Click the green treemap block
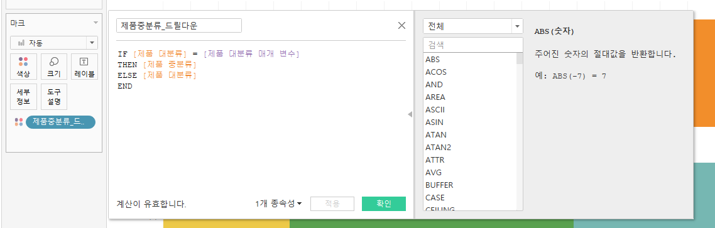This screenshot has width=715, height=228. coord(432,223)
